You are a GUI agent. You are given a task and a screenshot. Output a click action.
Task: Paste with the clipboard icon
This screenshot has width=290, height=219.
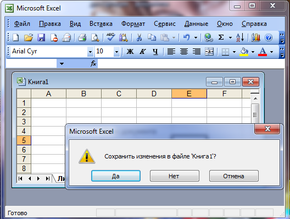(x=165, y=37)
